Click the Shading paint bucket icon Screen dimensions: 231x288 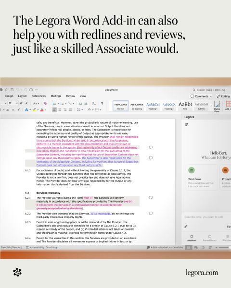(89, 109)
